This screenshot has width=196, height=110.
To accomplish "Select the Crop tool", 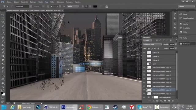I will pos(3,30).
